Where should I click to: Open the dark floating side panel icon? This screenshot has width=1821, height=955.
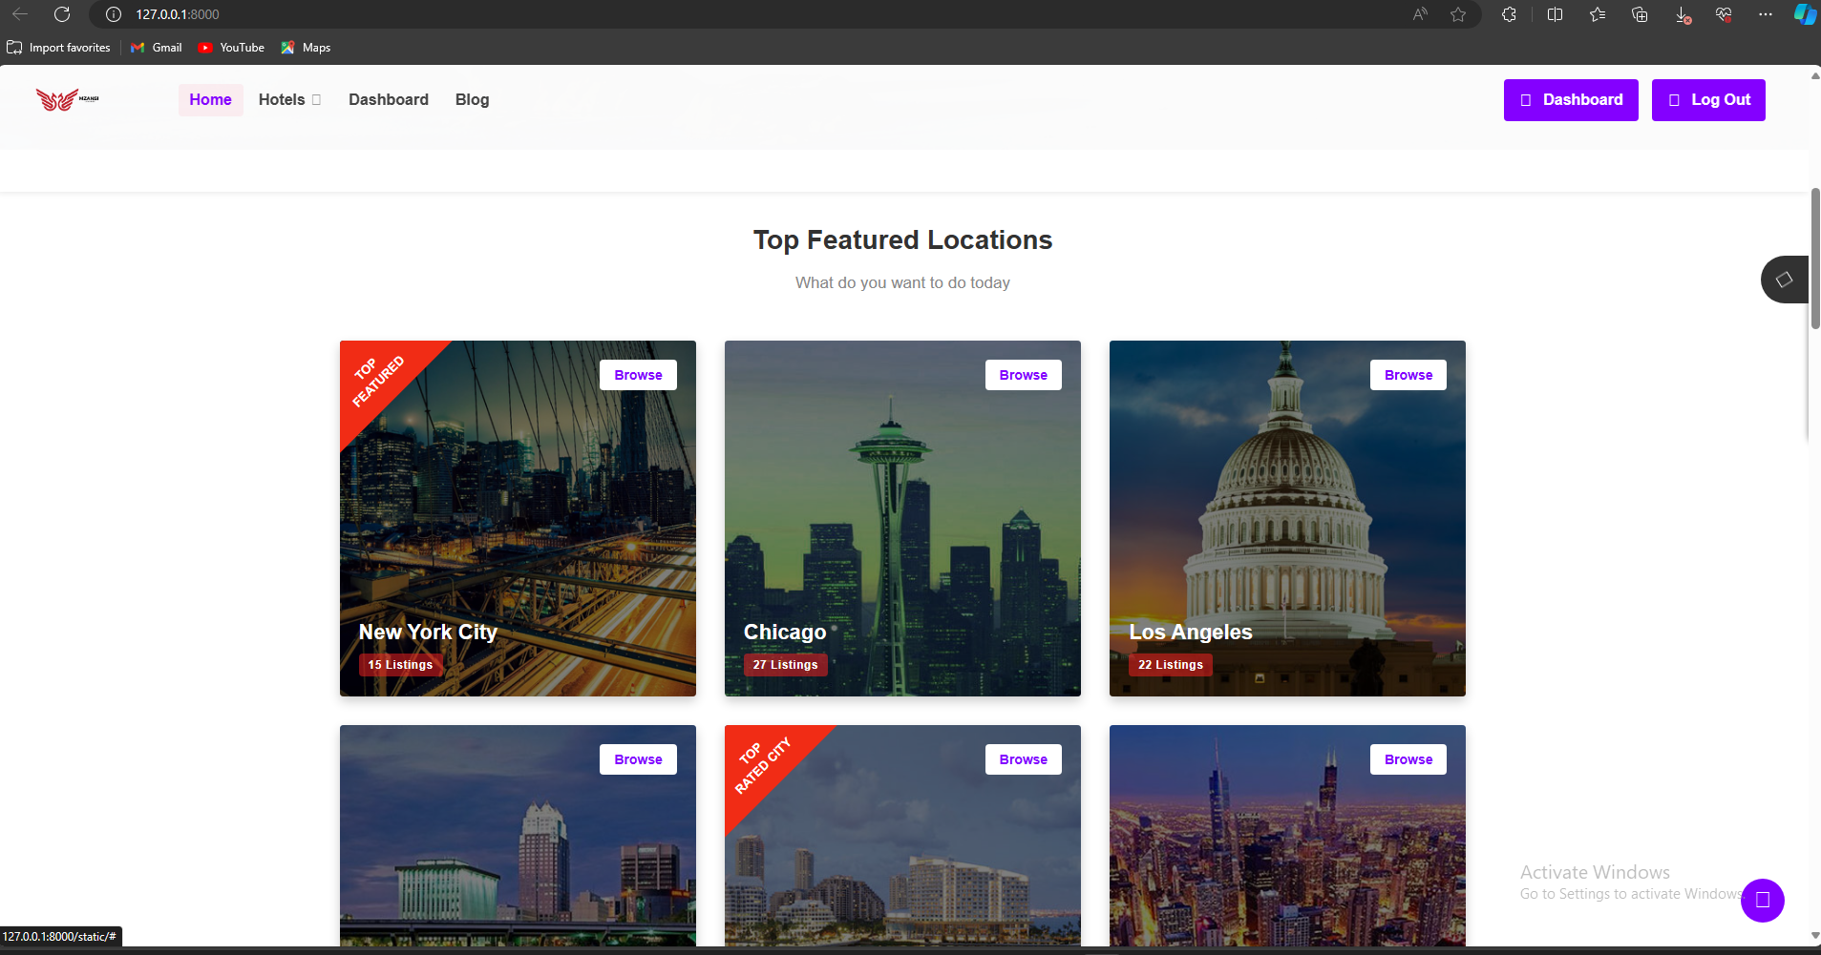click(x=1785, y=280)
